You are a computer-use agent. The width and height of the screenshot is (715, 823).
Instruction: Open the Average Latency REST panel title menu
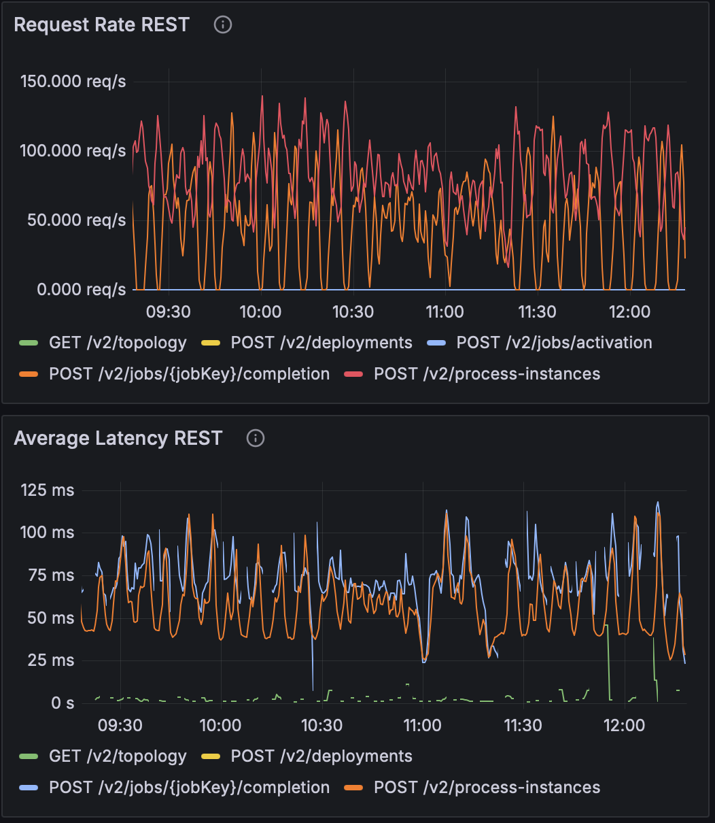pos(118,439)
